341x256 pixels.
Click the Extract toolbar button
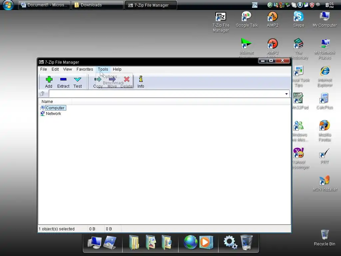coord(63,82)
